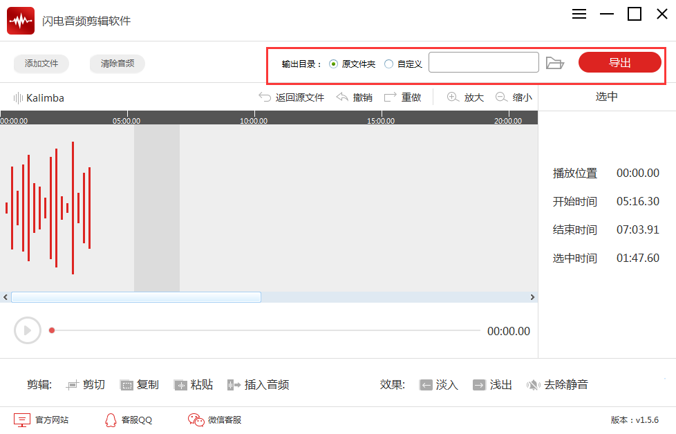Click the browse output folder icon
This screenshot has width=676, height=434.
tap(555, 63)
